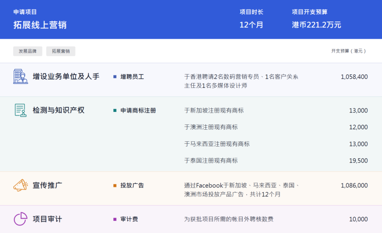Click the orange bullet beside 投放广告
Viewport: 382px width, 233px height.
[x=115, y=186]
